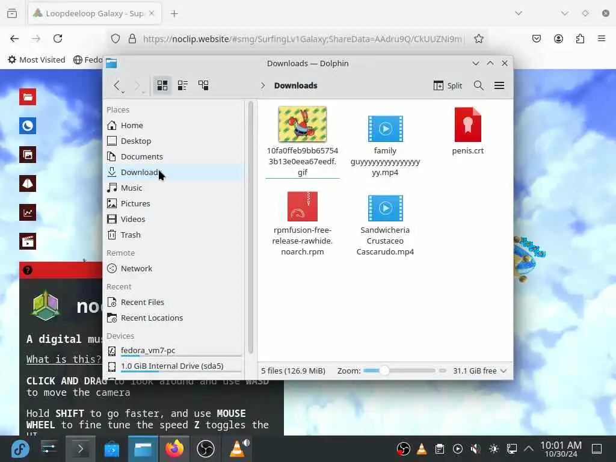Switch Dolphin to Compact view mode
The height and width of the screenshot is (462, 616).
183,85
